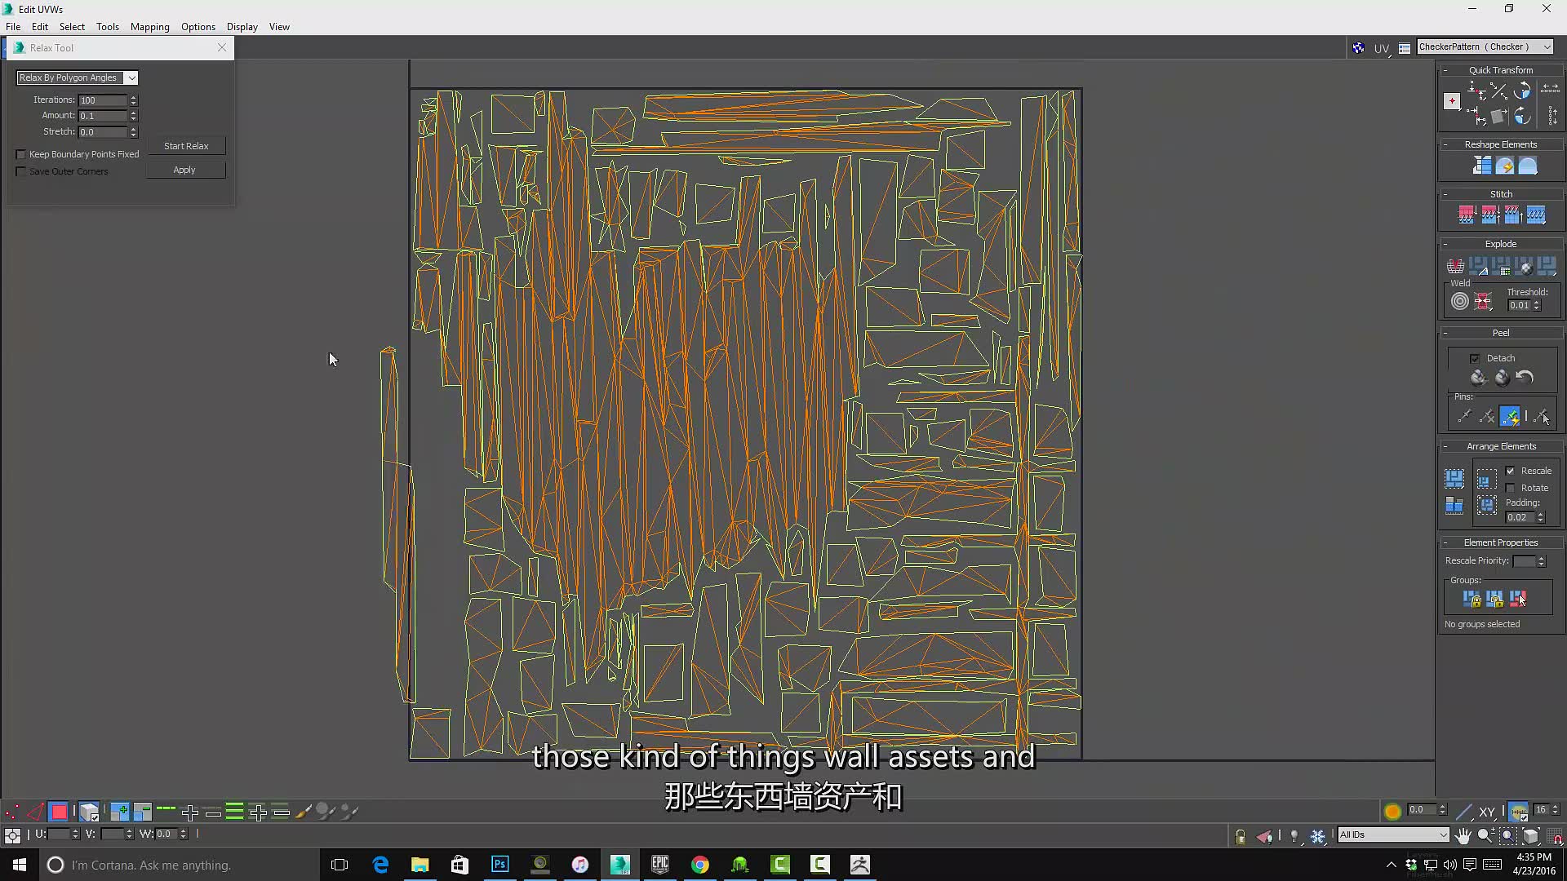Toggle multi-tile checker display icon
This screenshot has width=1567, height=881.
pos(1358,48)
